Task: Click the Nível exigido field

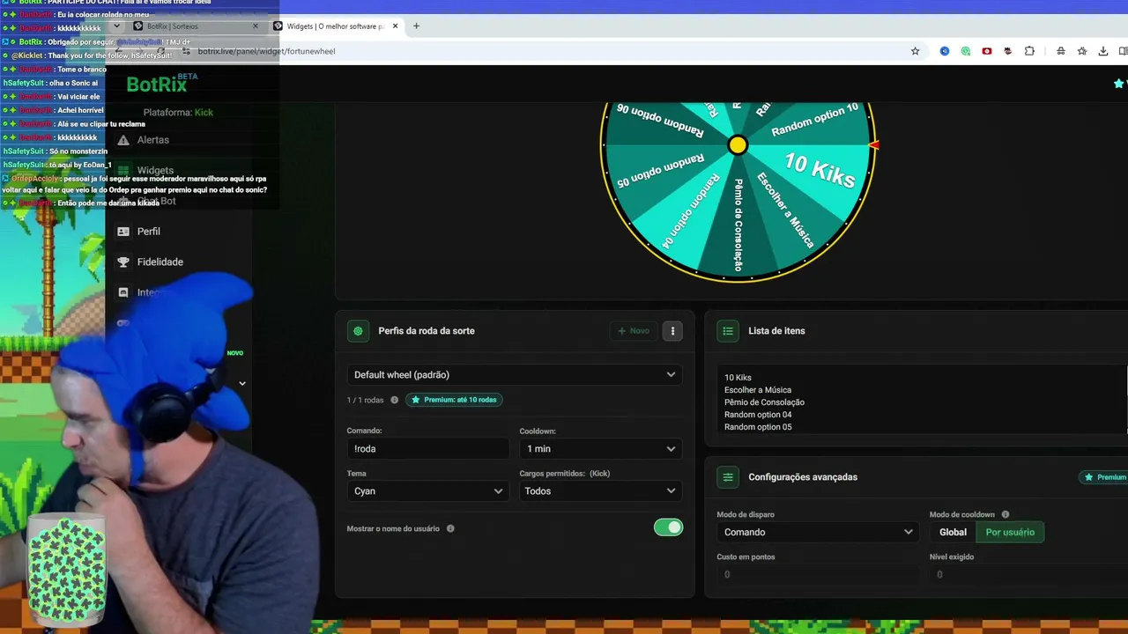Action: pos(1028,574)
